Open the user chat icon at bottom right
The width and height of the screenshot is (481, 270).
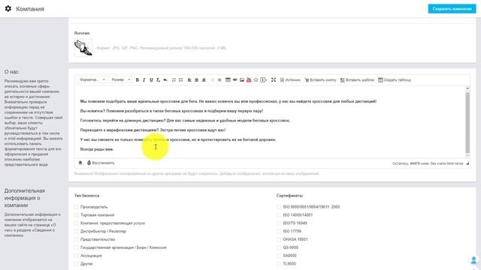(x=473, y=260)
